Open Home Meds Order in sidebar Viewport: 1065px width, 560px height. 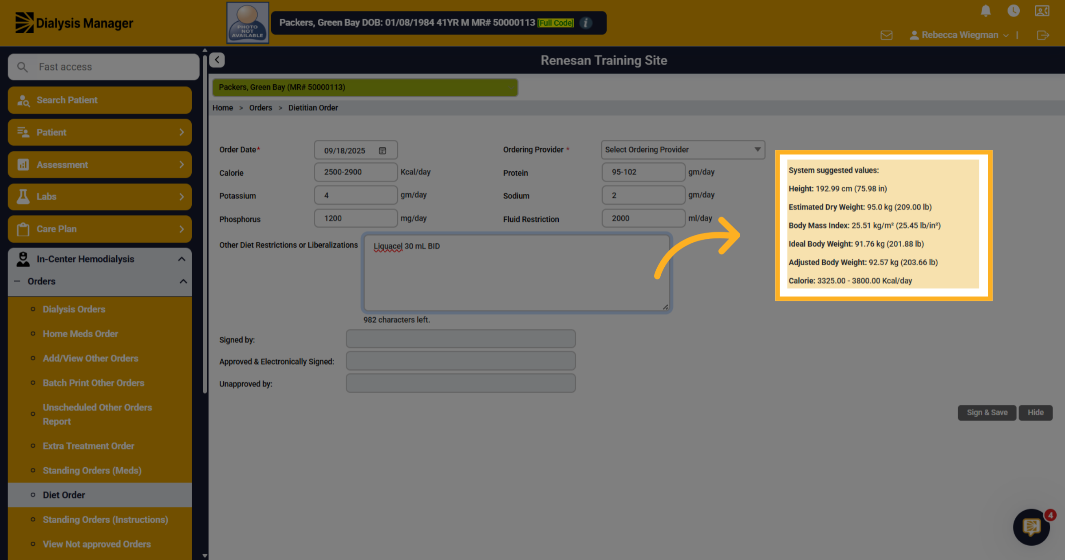tap(80, 334)
